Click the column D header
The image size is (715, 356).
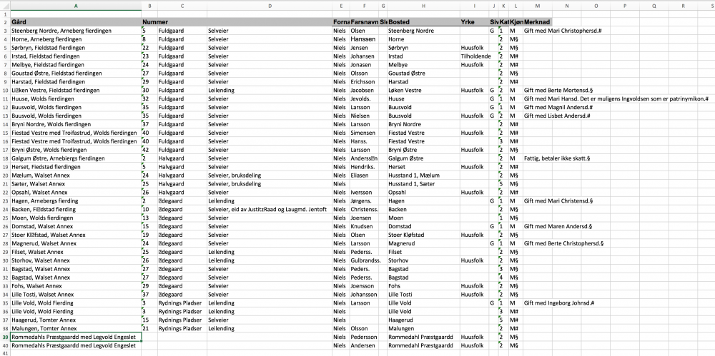point(269,6)
